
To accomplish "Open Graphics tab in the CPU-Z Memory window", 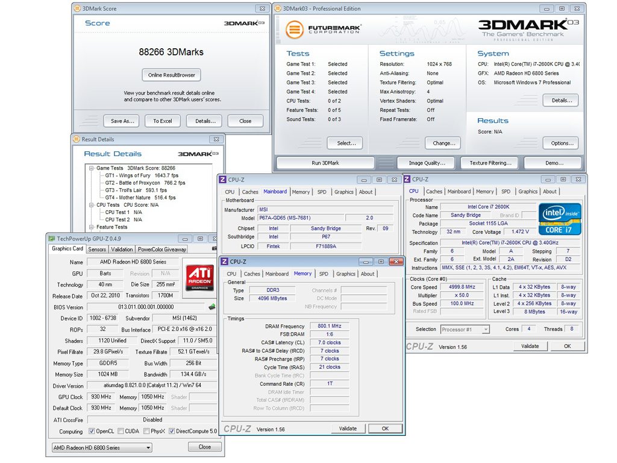I will click(x=345, y=274).
